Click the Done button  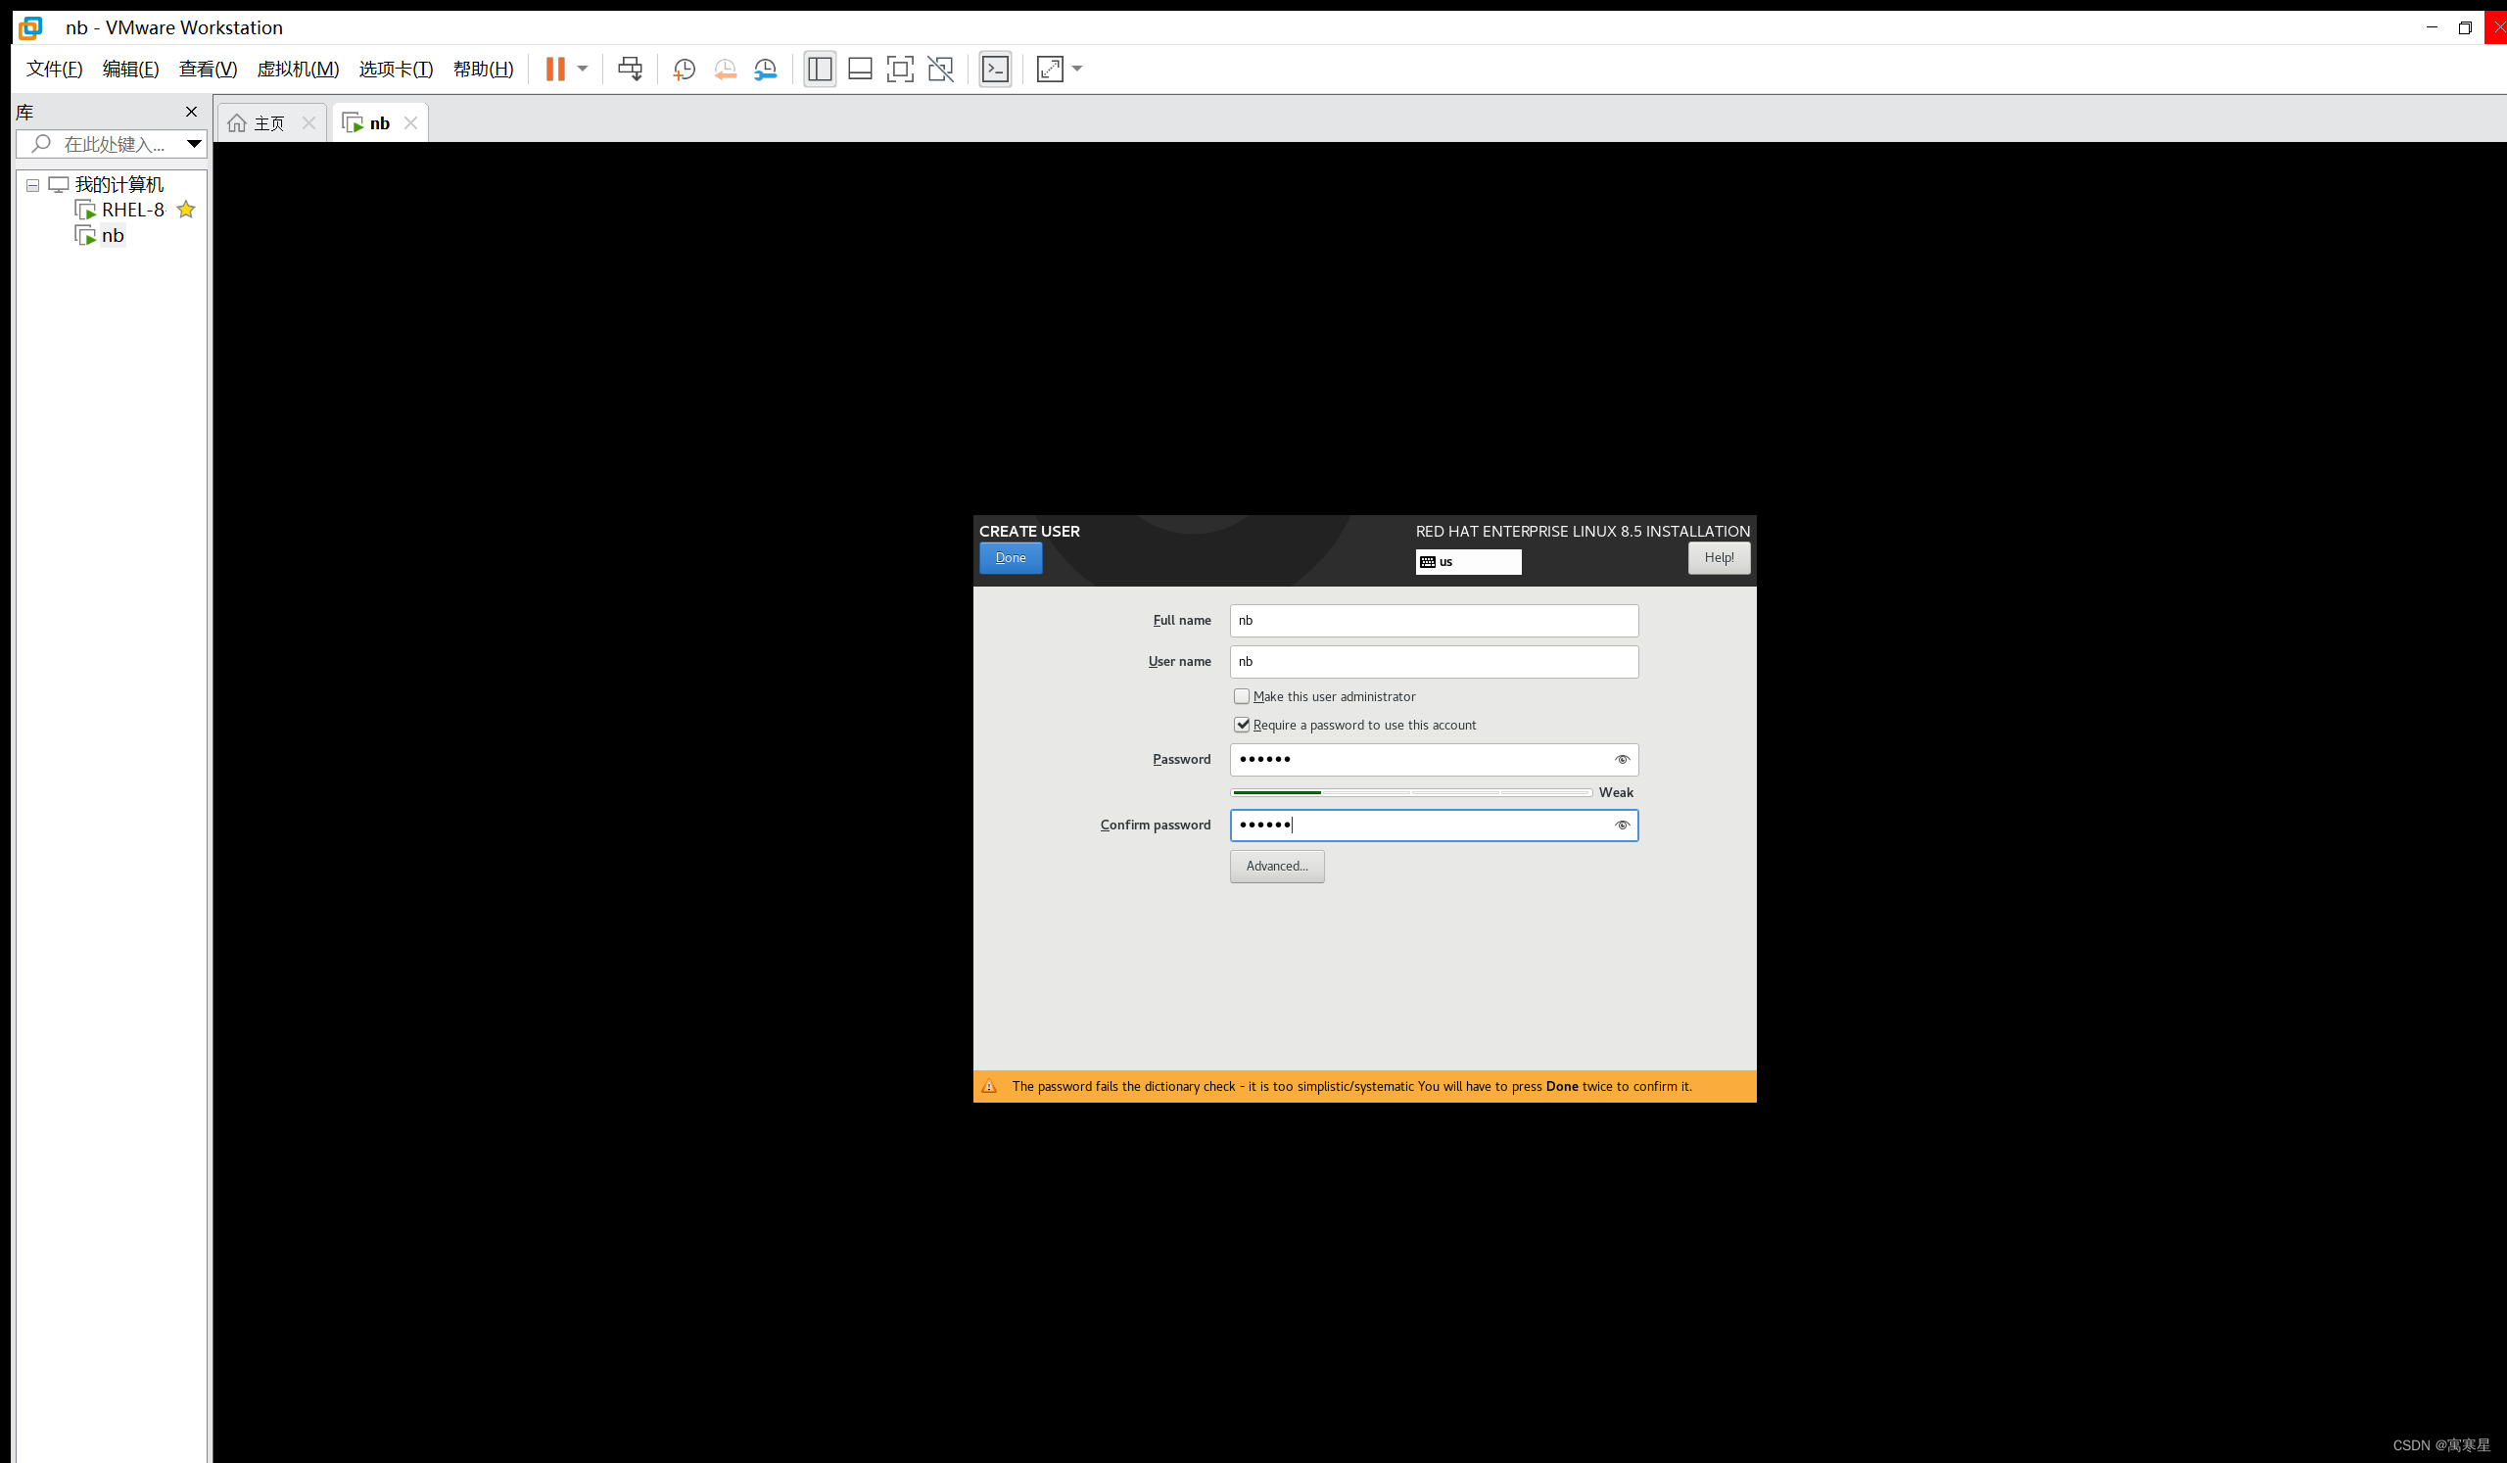(1010, 558)
